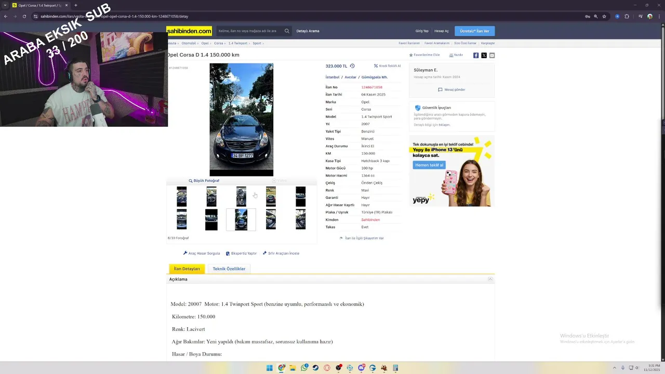The image size is (665, 374).
Task: Go back in browser
Action: tap(5, 16)
